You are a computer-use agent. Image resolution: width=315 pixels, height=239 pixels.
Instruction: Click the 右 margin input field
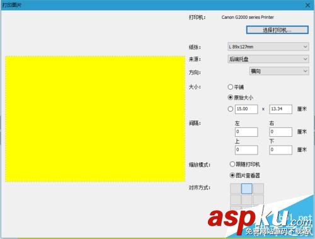coord(280,132)
